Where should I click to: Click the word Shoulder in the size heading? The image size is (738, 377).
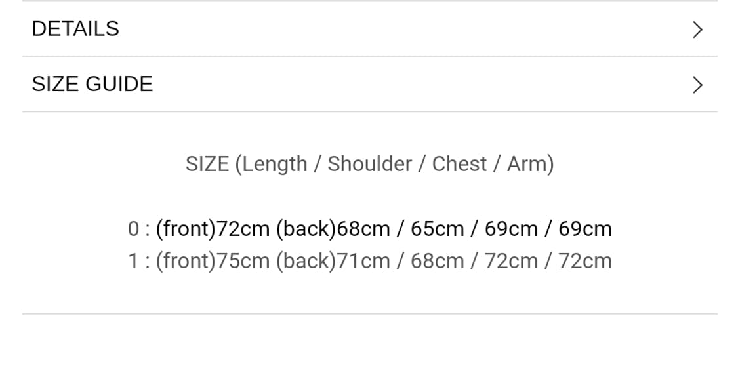[370, 164]
